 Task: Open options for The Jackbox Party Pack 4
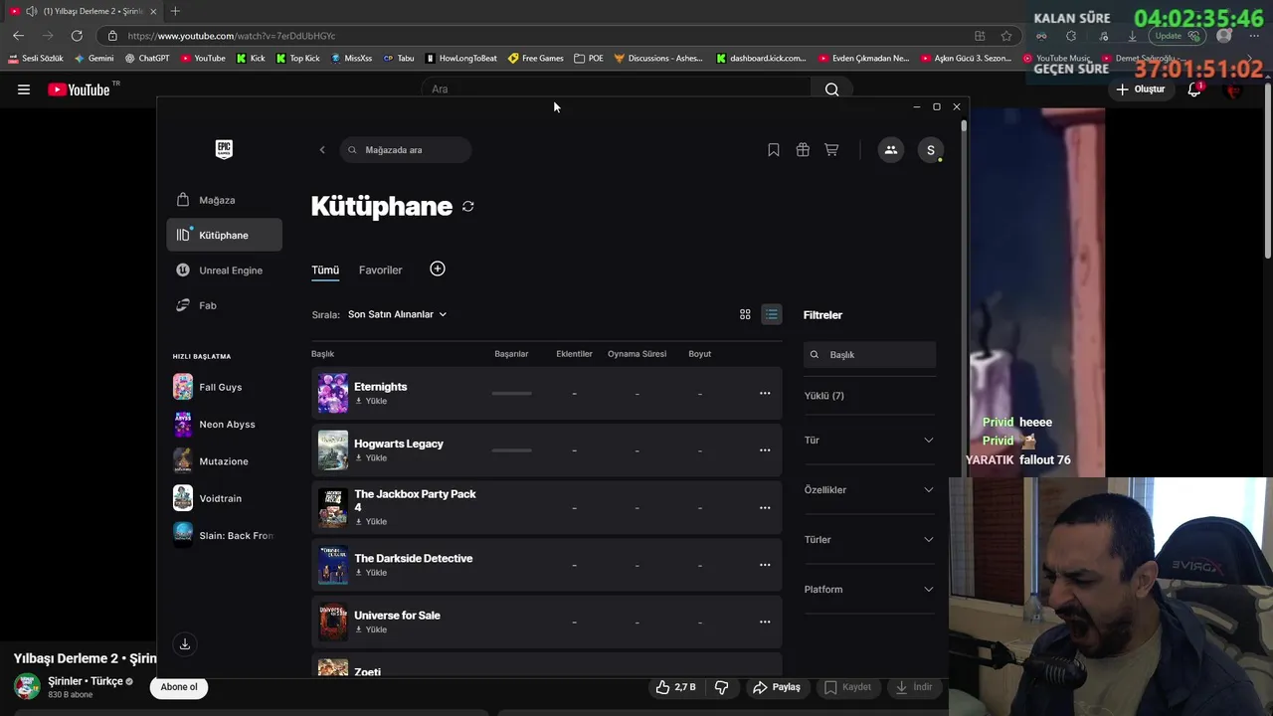765,507
